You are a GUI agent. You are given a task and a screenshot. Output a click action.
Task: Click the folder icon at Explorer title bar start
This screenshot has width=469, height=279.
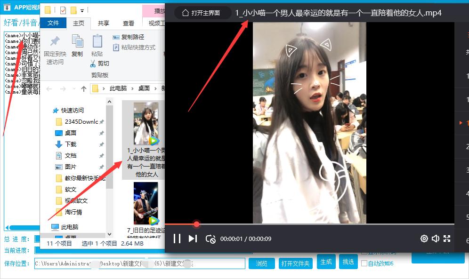(48, 10)
